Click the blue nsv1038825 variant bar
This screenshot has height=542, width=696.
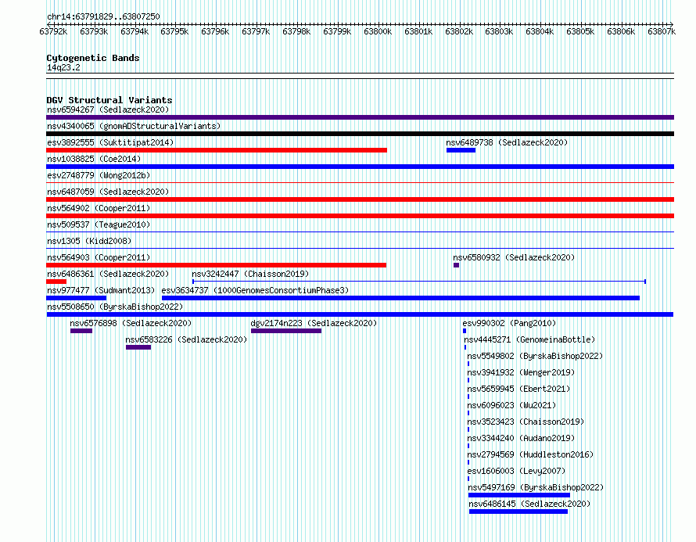[360, 167]
